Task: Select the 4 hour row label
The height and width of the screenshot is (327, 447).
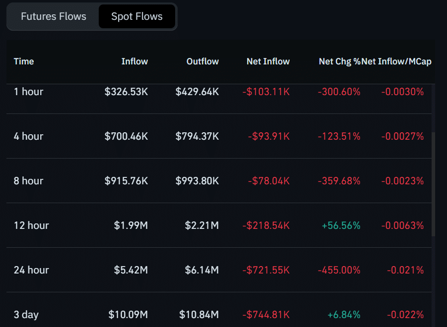Action: click(28, 136)
